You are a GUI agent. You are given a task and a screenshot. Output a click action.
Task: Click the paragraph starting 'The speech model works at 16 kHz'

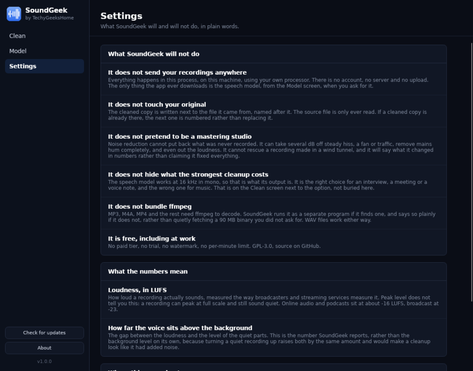click(x=267, y=185)
